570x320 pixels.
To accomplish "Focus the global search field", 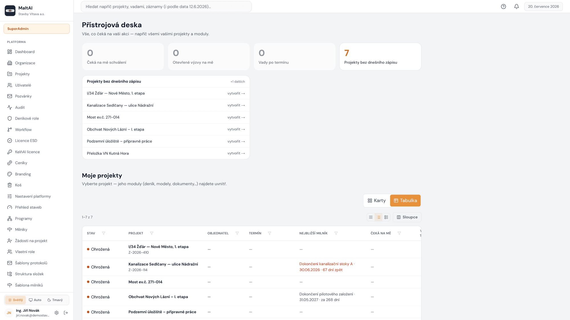I will tap(166, 7).
